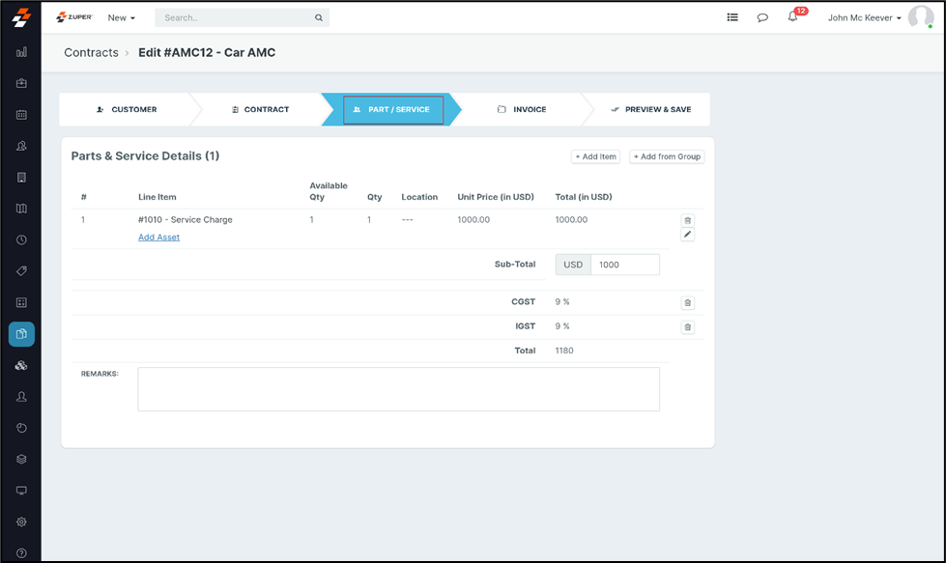This screenshot has width=946, height=563.
Task: Remove the CGST tax row
Action: click(x=688, y=302)
